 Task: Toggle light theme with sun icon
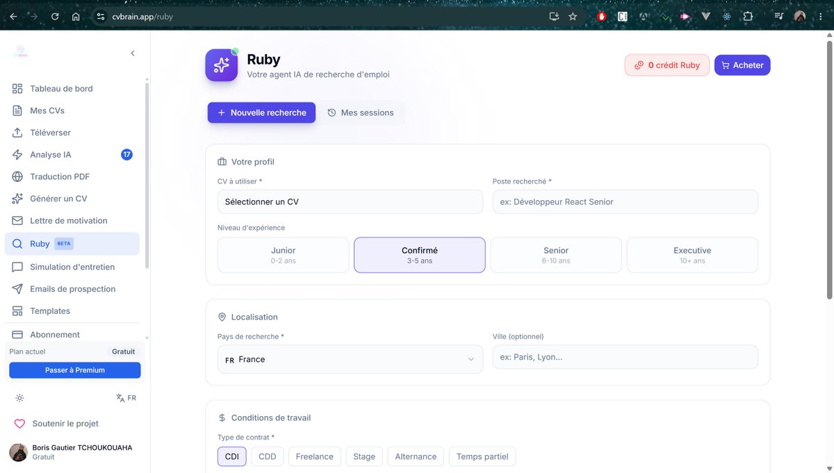click(x=19, y=398)
